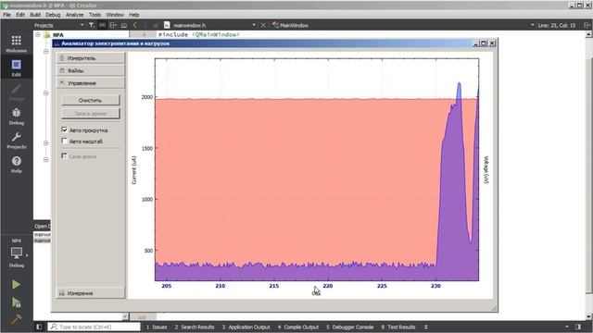Viewport: 593px width, 333px height.
Task: Toggle the disabled Своё время checkbox
Action: point(64,156)
